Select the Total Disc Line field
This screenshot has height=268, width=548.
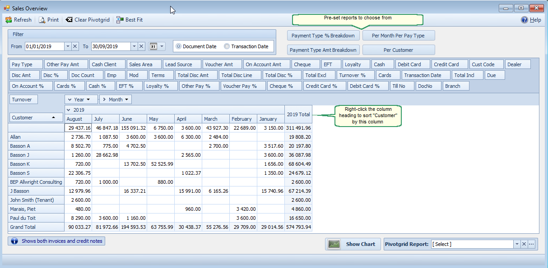click(x=240, y=75)
